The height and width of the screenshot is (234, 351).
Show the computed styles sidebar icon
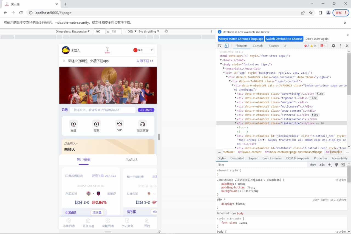tap(343, 165)
